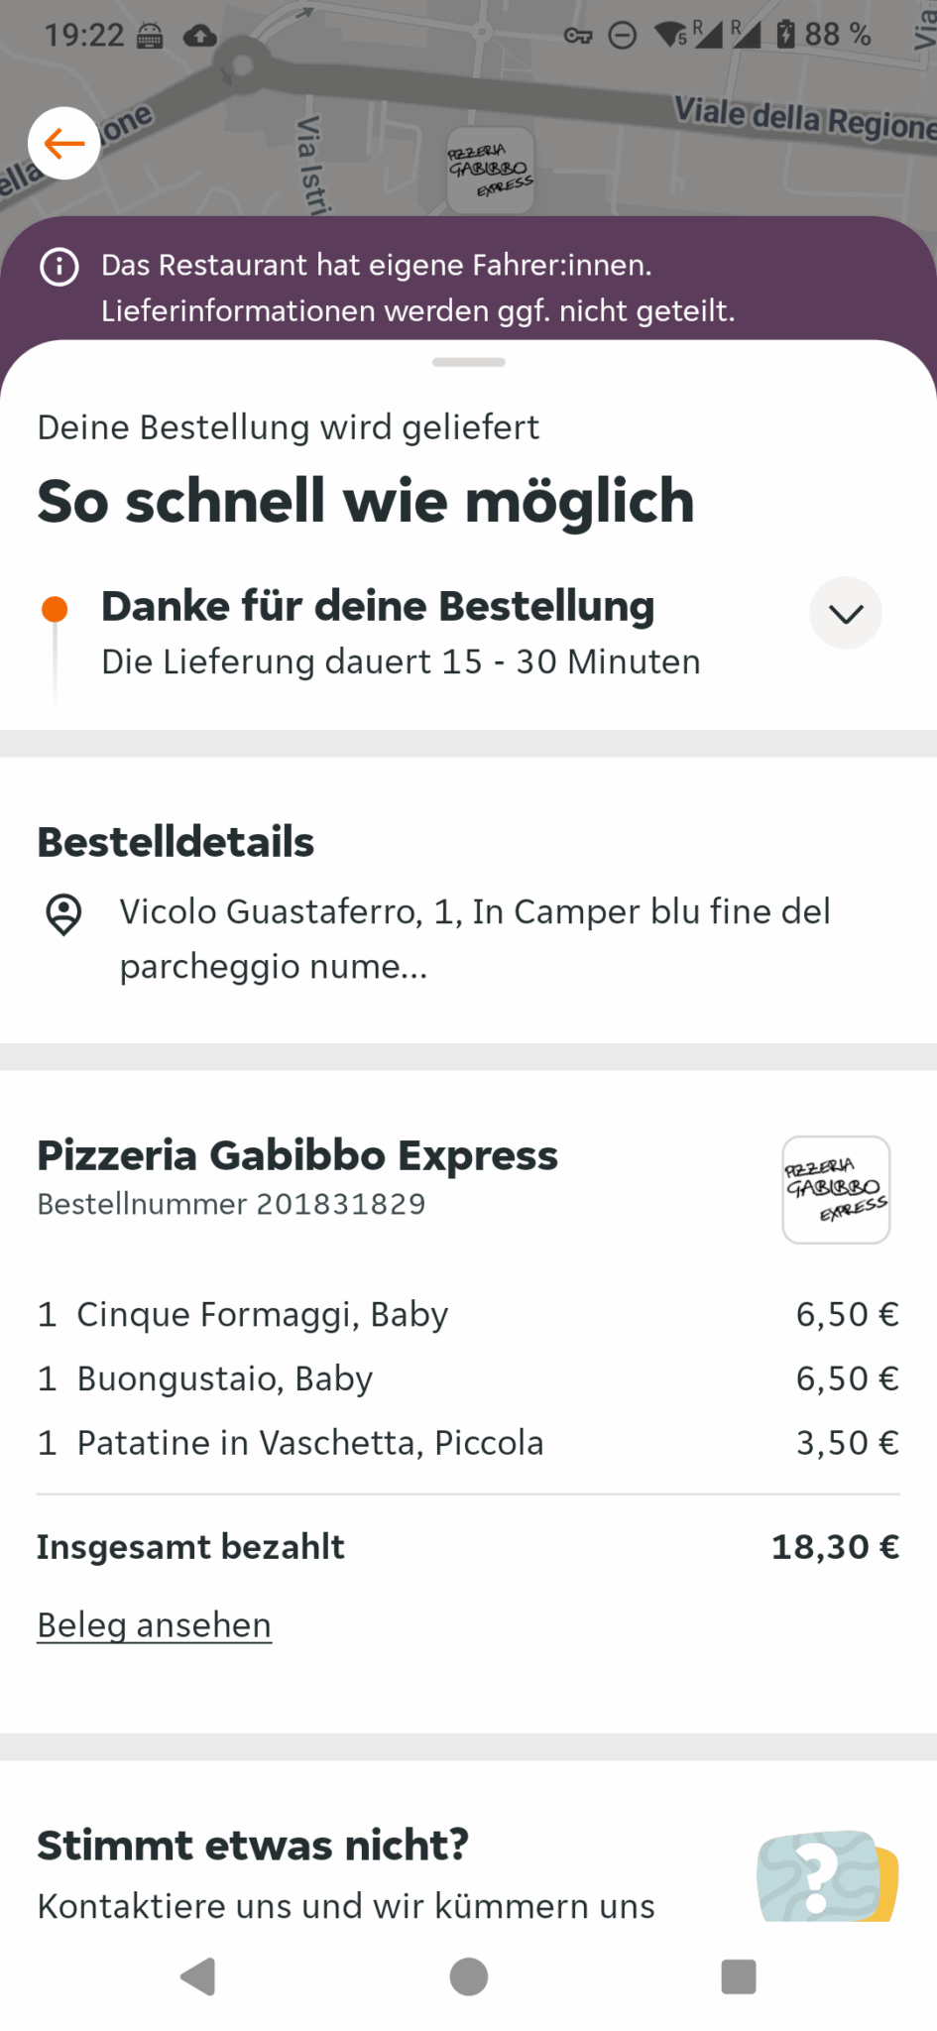Select the Buongustaio, Baby item
The width and height of the screenshot is (937, 2031).
(x=225, y=1379)
